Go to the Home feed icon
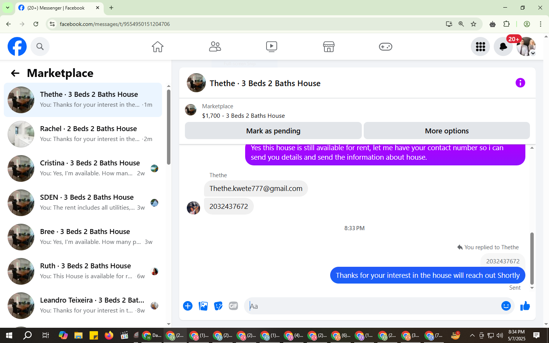 [x=157, y=46]
